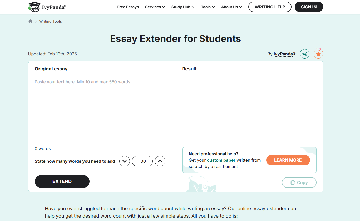Open Free Essays page
The height and width of the screenshot is (221, 360).
click(x=128, y=7)
